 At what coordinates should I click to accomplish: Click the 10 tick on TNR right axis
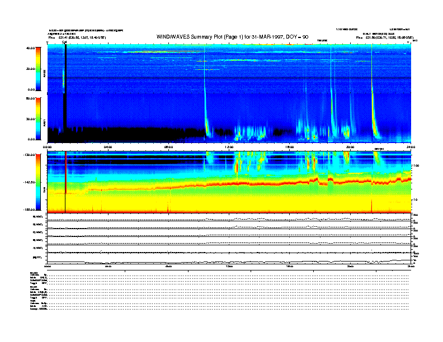pyautogui.click(x=415, y=200)
